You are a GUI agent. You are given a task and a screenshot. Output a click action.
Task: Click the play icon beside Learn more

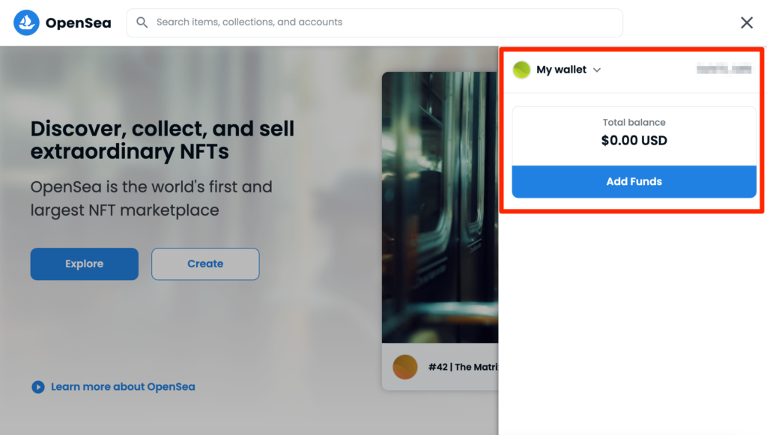click(37, 387)
